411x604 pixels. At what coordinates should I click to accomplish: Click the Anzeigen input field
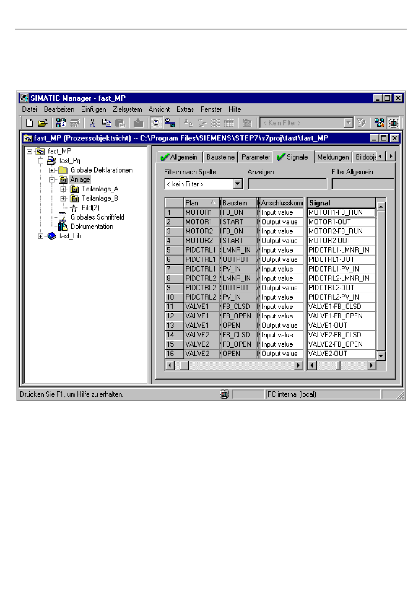(288, 184)
